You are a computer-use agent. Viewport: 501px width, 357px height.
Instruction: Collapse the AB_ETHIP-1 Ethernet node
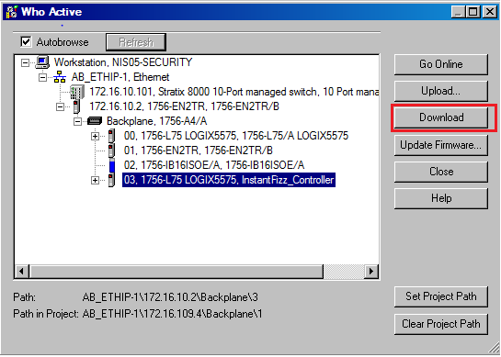point(42,77)
